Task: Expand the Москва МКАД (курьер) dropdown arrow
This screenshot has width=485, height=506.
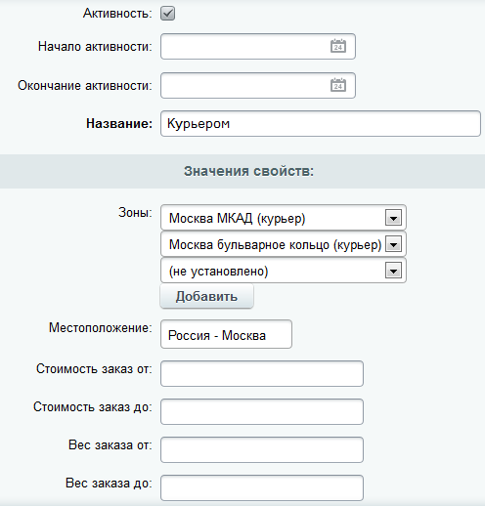Action: pos(393,218)
